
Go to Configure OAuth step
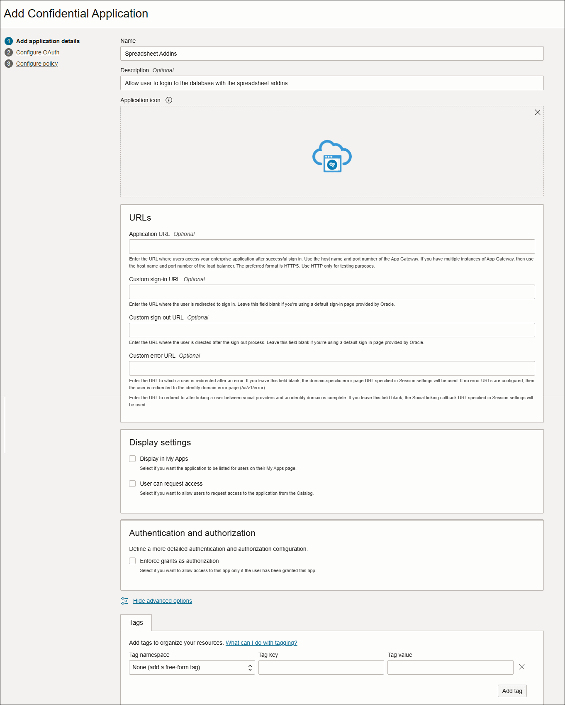(38, 52)
